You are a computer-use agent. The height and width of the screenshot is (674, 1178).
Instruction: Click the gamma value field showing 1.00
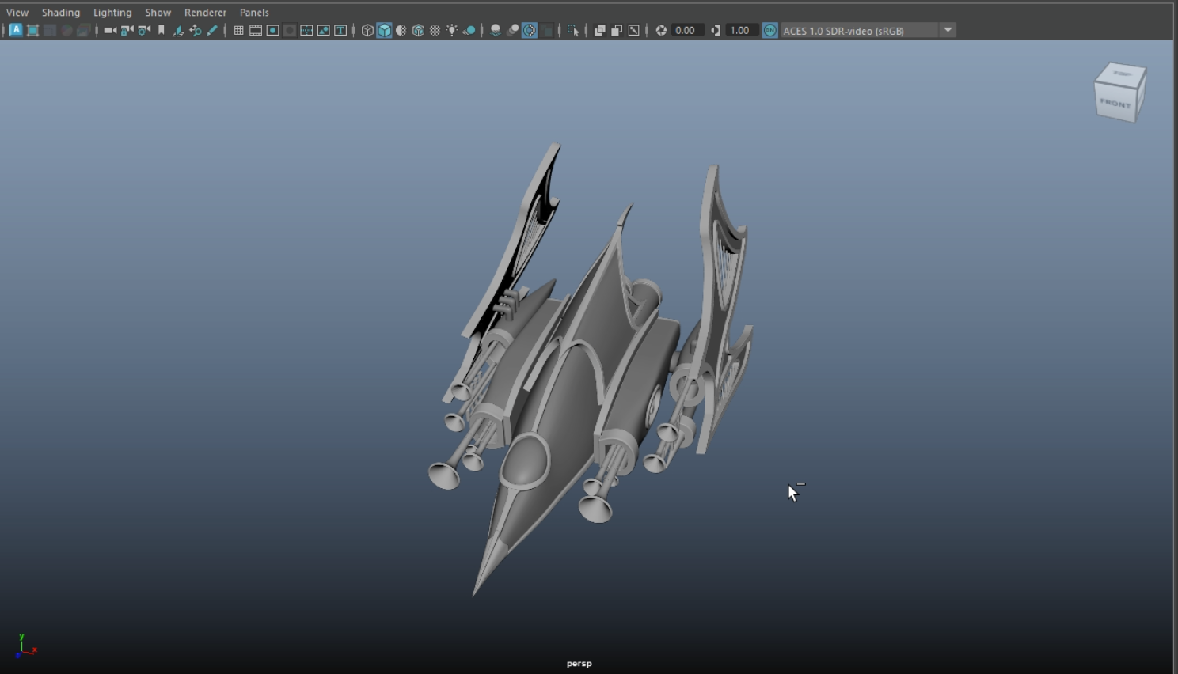(x=739, y=30)
